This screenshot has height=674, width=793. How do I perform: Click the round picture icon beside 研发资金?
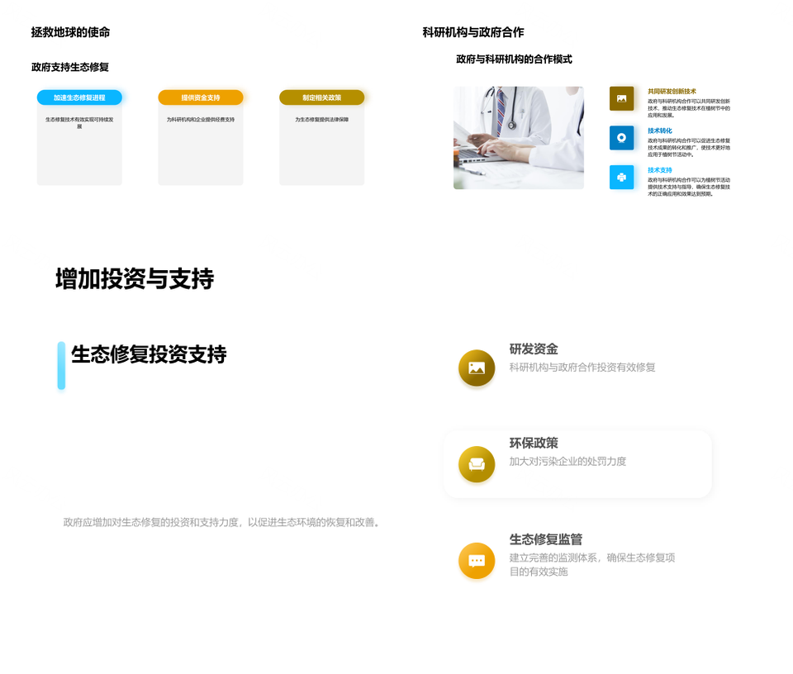click(x=477, y=368)
